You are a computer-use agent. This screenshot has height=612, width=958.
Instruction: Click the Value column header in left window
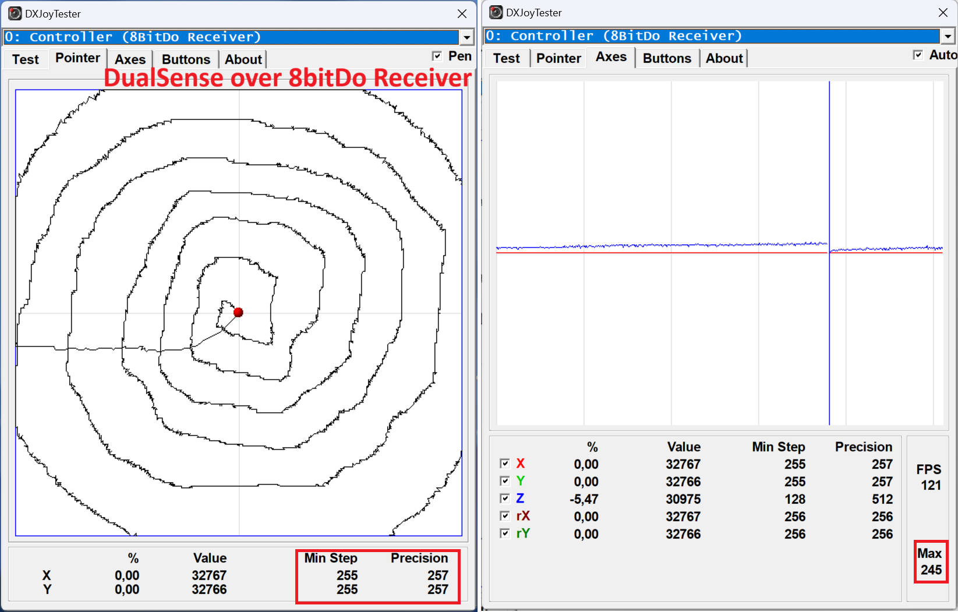click(x=210, y=558)
